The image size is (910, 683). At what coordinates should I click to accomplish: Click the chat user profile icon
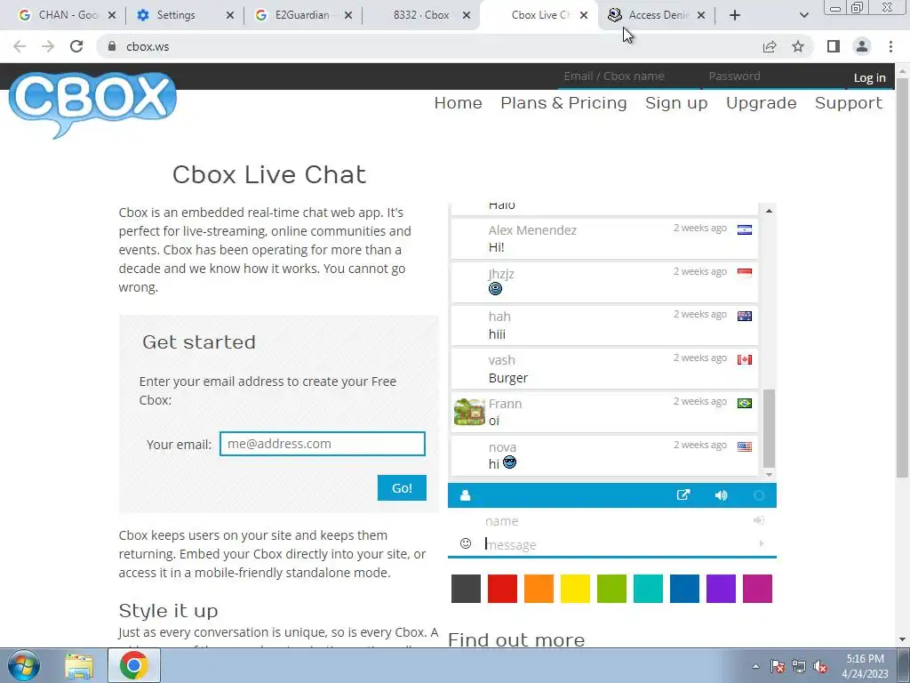click(465, 495)
